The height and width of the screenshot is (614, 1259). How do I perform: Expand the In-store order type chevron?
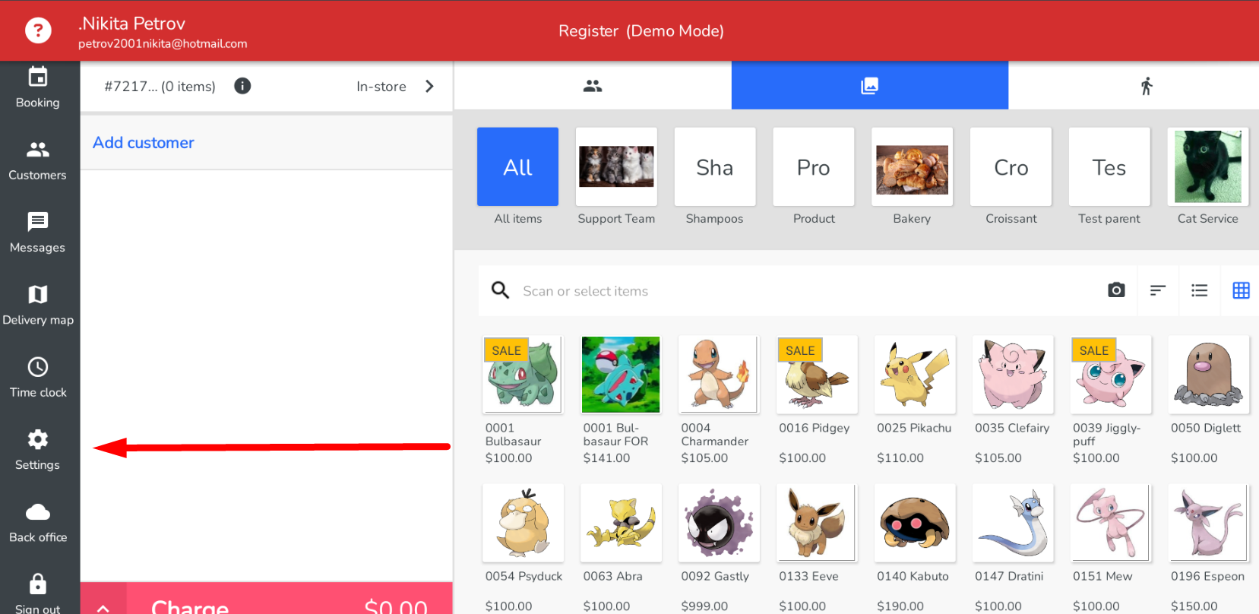tap(429, 86)
